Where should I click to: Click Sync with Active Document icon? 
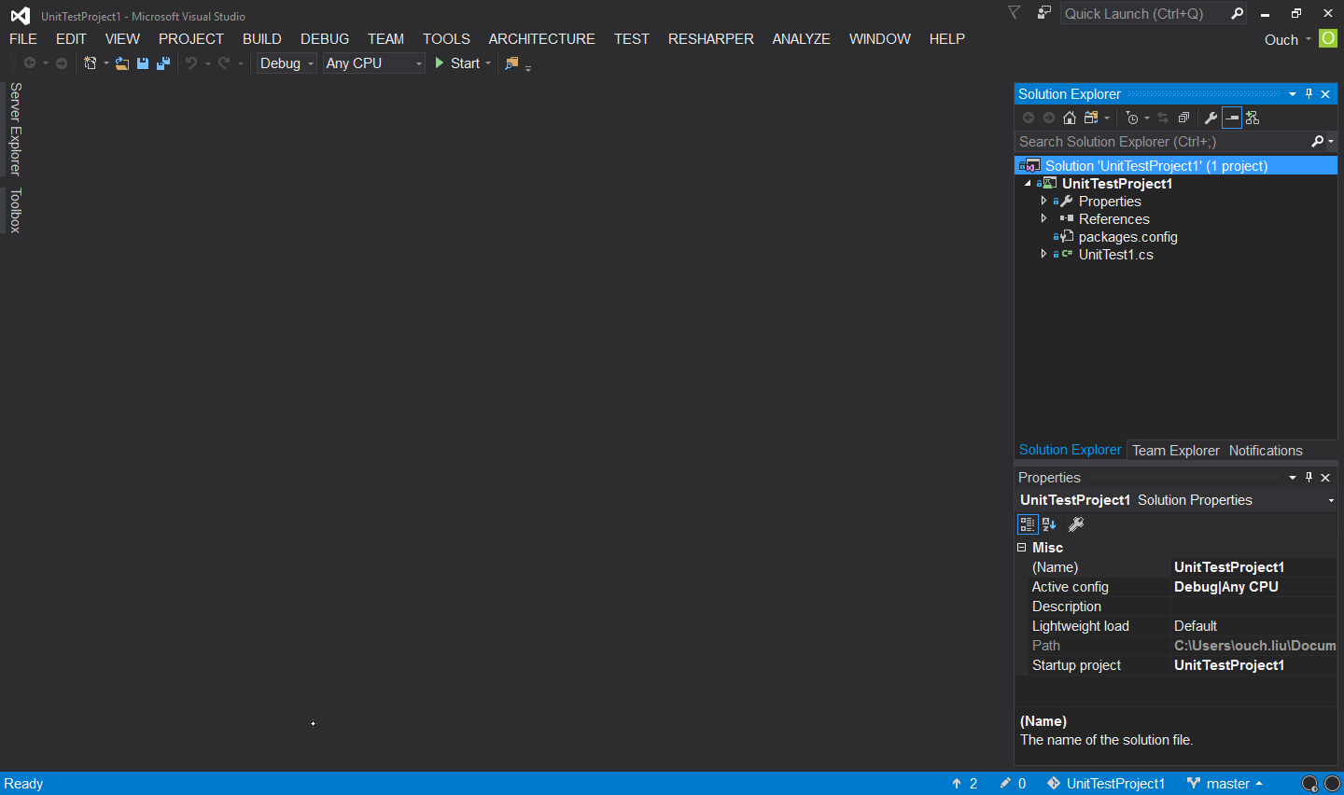pos(1163,118)
